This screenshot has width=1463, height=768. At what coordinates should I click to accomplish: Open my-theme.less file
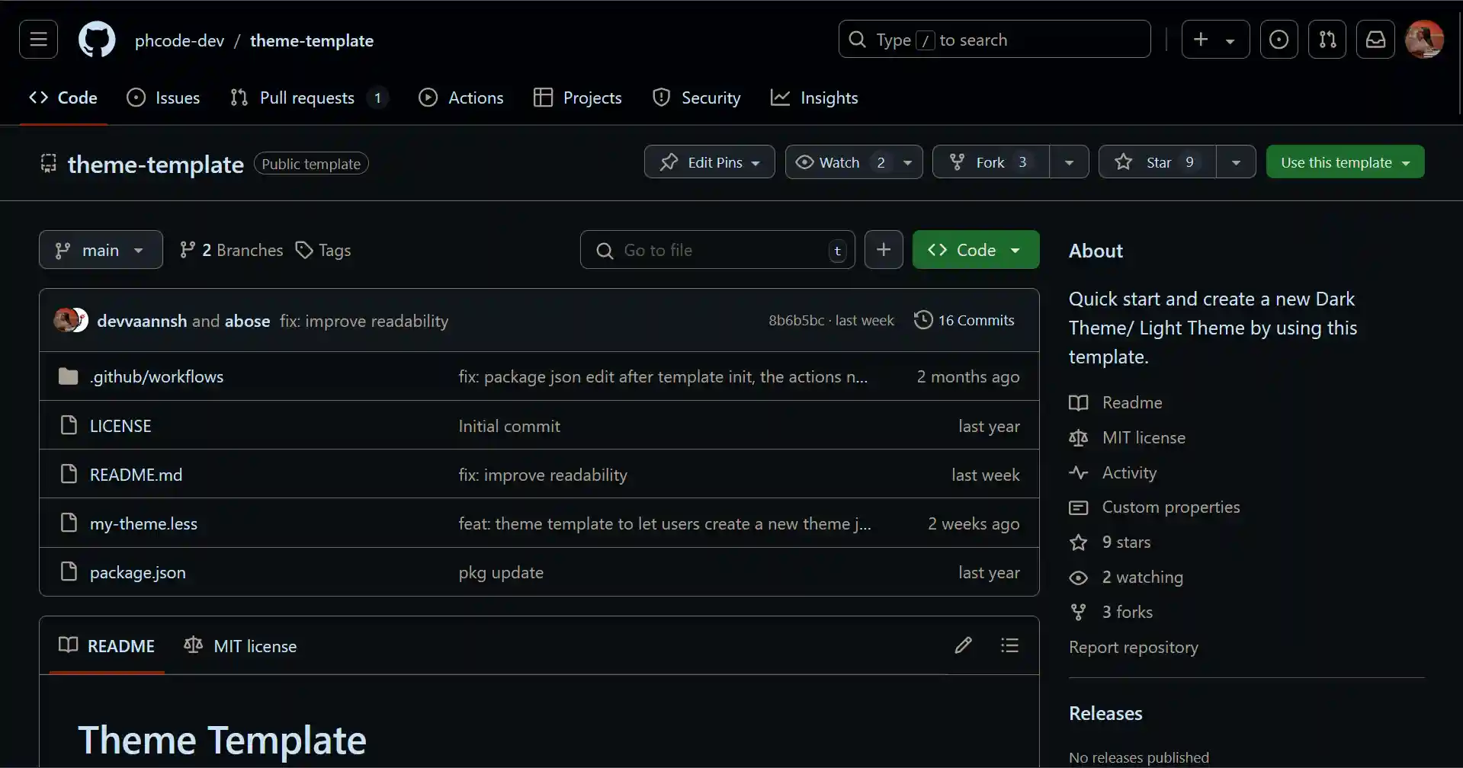pyautogui.click(x=143, y=523)
